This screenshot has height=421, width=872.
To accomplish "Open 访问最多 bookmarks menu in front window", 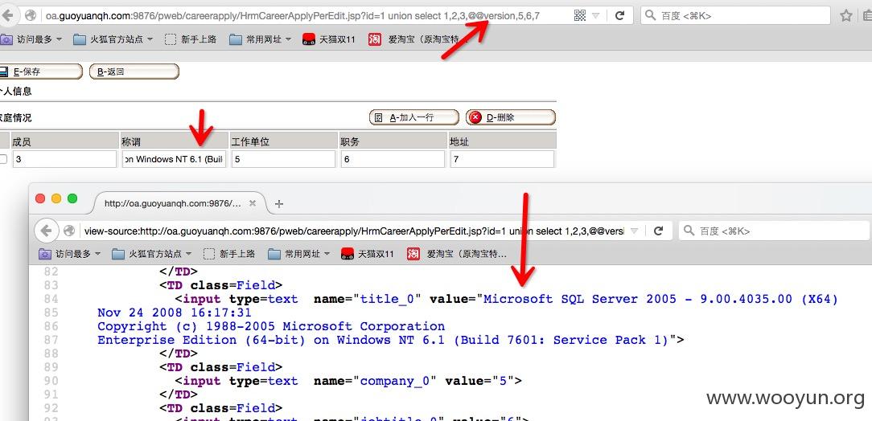I will coord(70,254).
